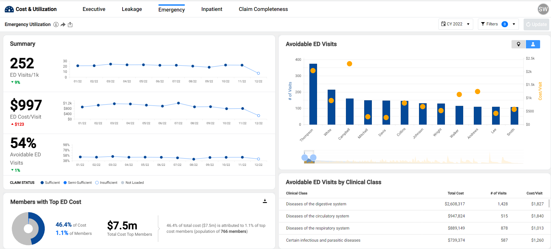
Task: Go to the Inpatient tab
Action: point(212,9)
